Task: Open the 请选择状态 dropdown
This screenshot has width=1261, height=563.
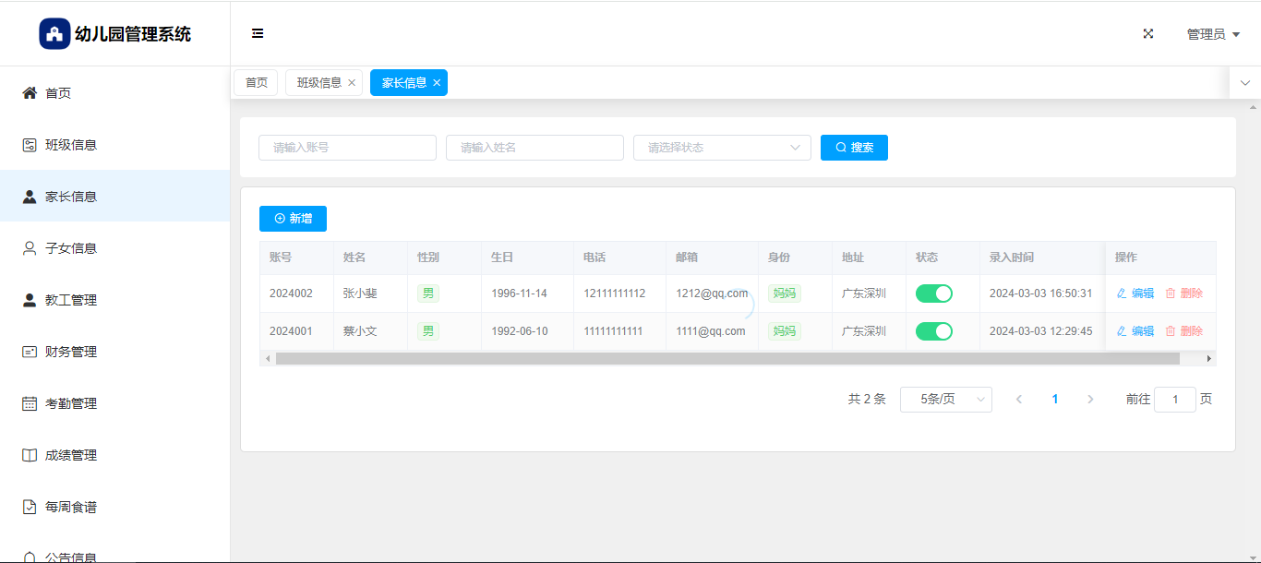Action: tap(721, 148)
